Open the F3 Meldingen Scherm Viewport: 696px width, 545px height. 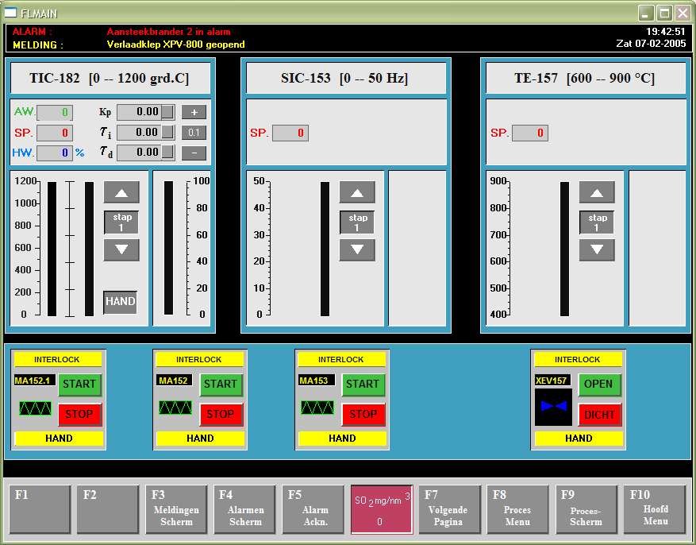pos(176,509)
